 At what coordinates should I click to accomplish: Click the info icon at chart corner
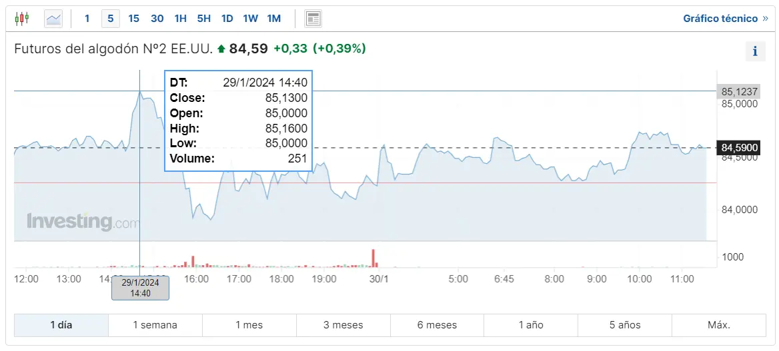pyautogui.click(x=755, y=51)
